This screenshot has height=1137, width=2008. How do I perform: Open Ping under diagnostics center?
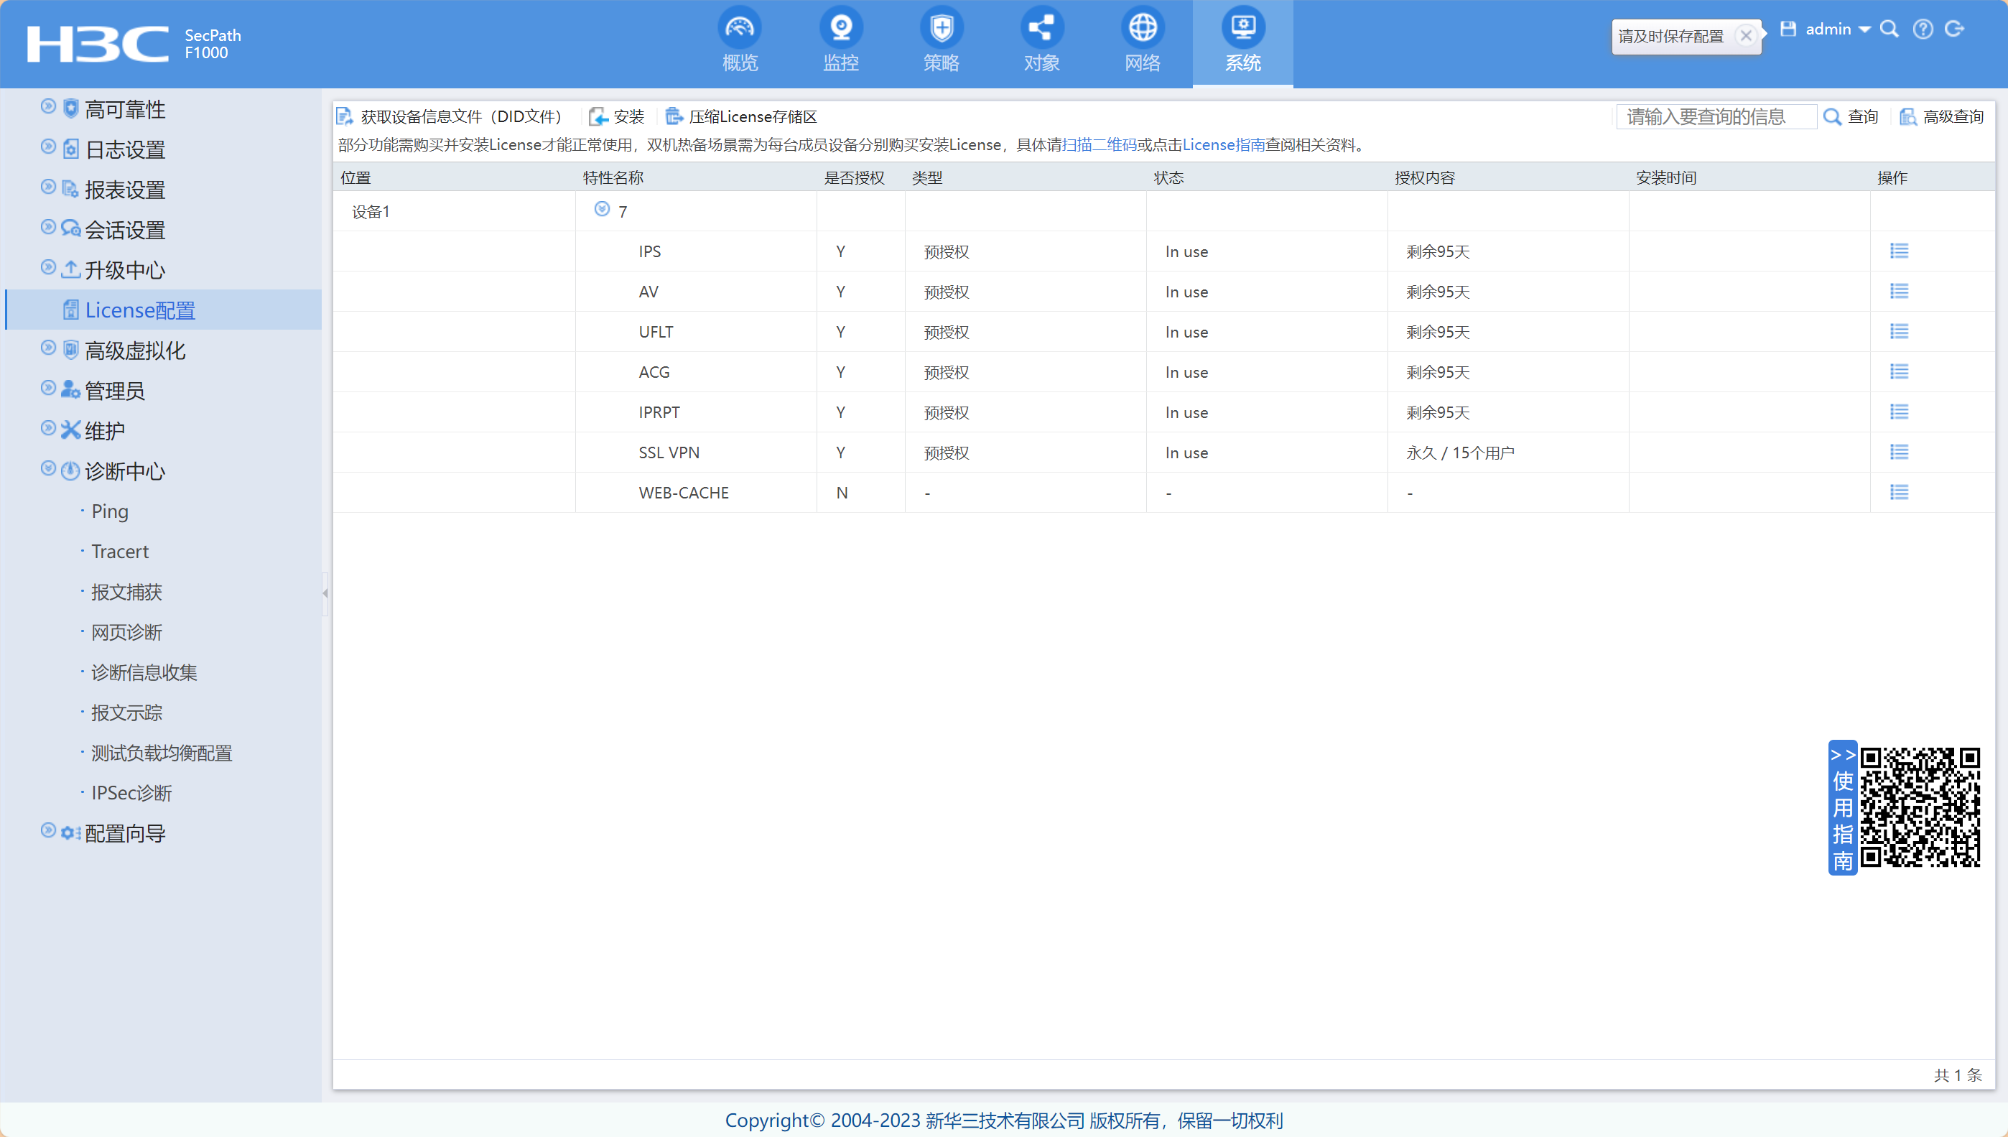[109, 511]
